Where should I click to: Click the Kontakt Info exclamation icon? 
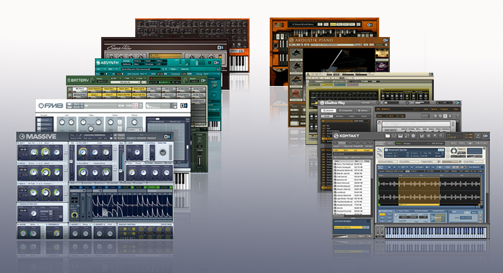(x=413, y=136)
